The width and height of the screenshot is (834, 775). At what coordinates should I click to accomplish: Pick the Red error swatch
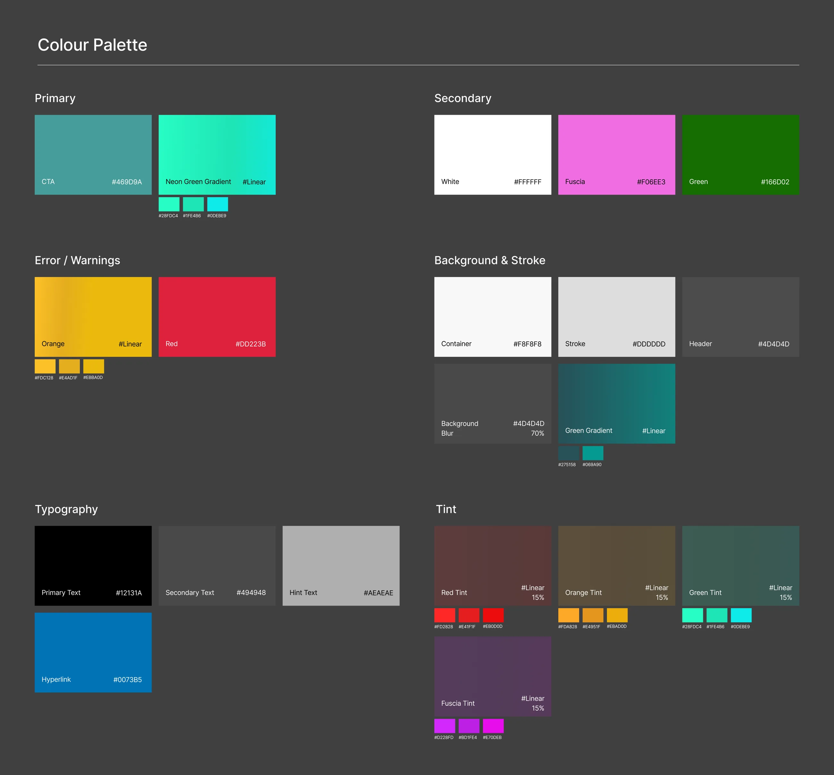217,317
